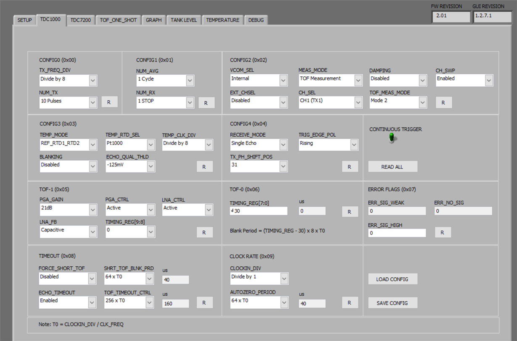Switch to the GRAPH tab
This screenshot has width=517, height=341.
coord(154,20)
